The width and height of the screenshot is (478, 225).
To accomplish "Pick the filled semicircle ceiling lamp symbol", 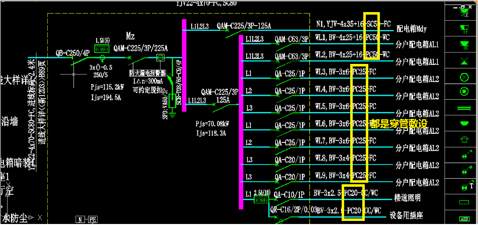I will point(464,123).
